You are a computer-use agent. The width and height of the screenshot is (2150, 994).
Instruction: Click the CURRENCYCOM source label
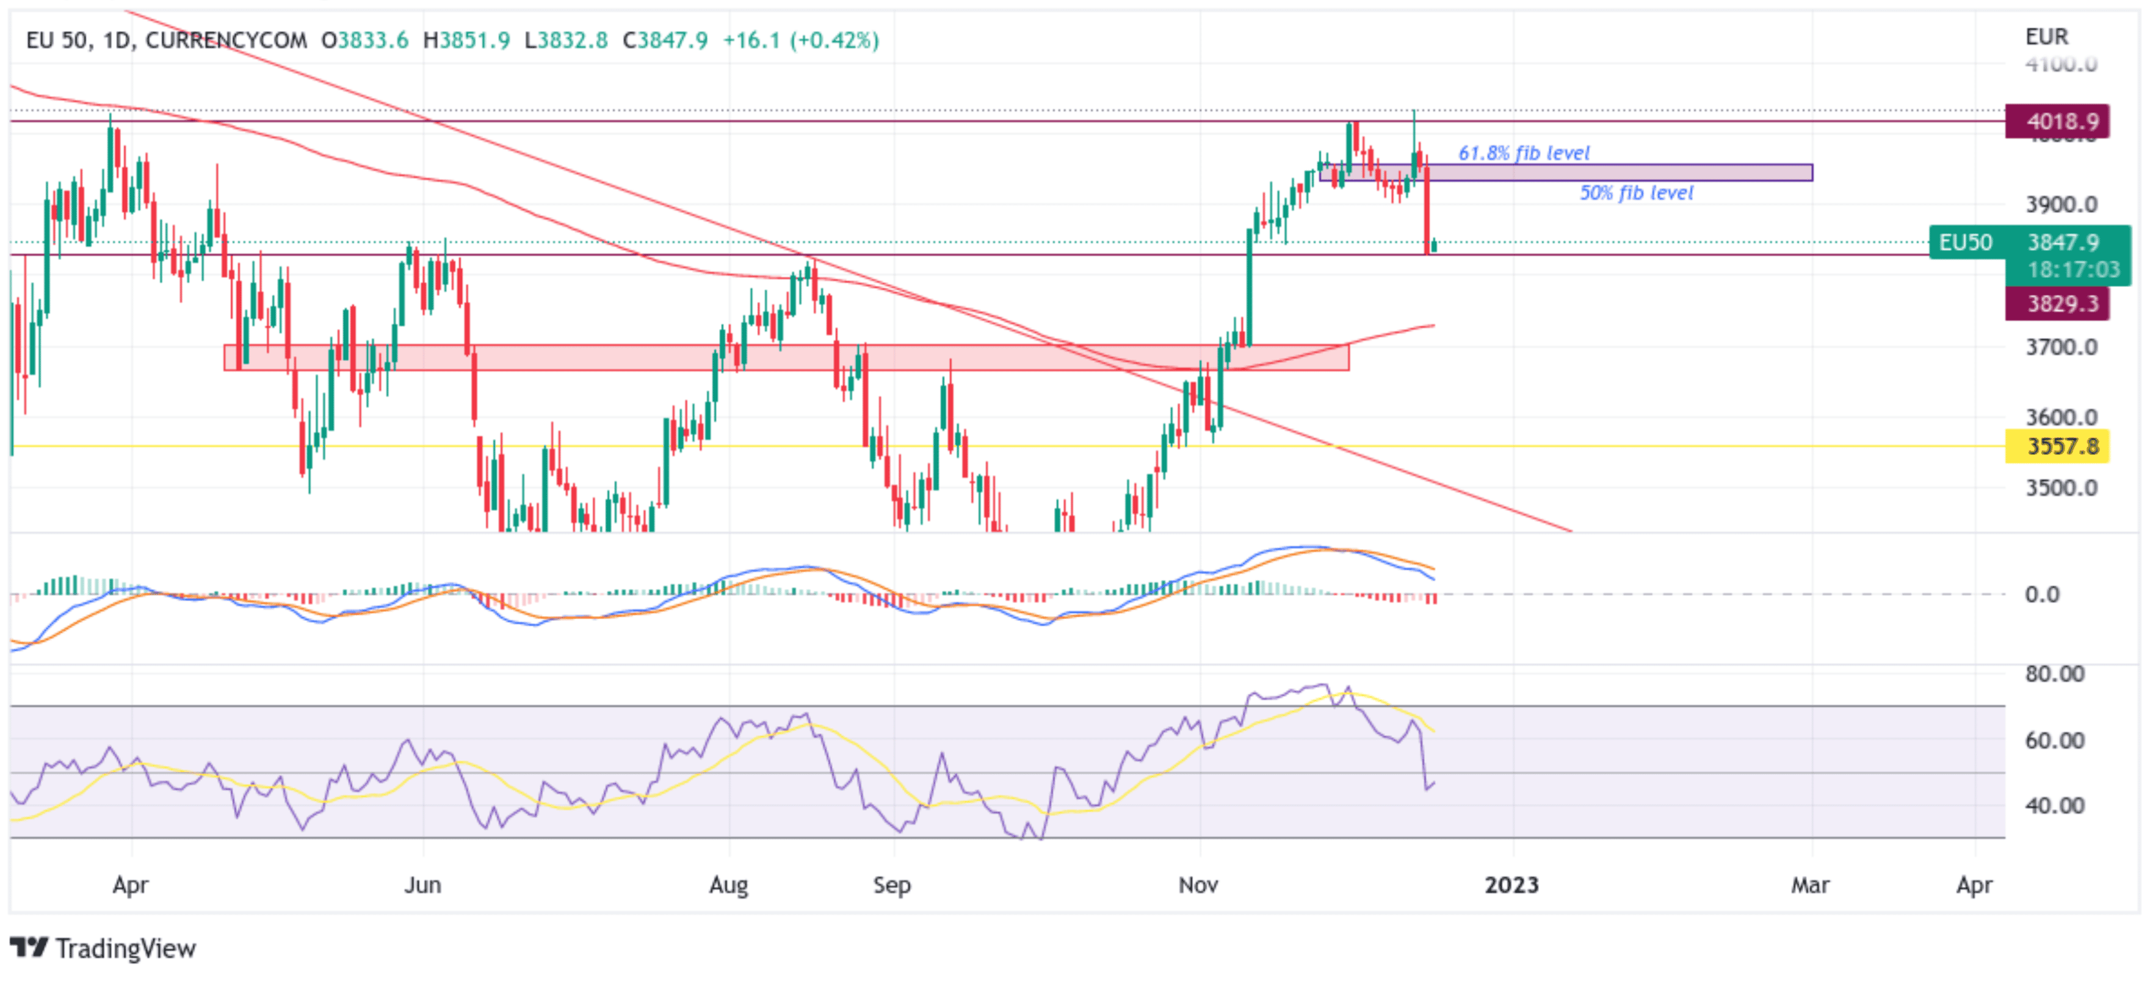[x=226, y=40]
